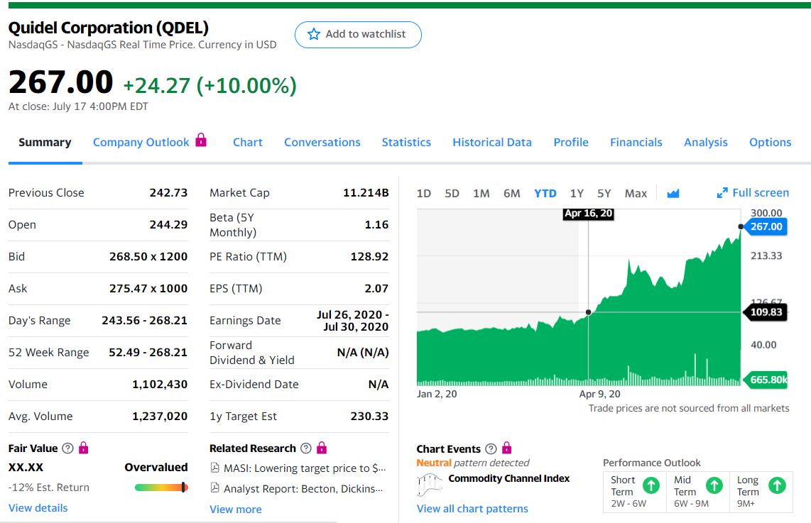Viewport: 811px width, 523px height.
Task: Click the Bid value 268.50 x 1200
Action: (x=148, y=257)
